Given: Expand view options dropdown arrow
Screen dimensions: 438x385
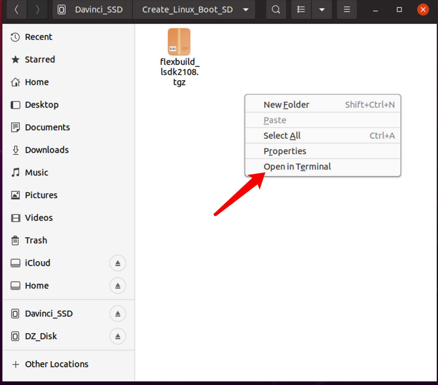Looking at the screenshot, I should tap(322, 10).
